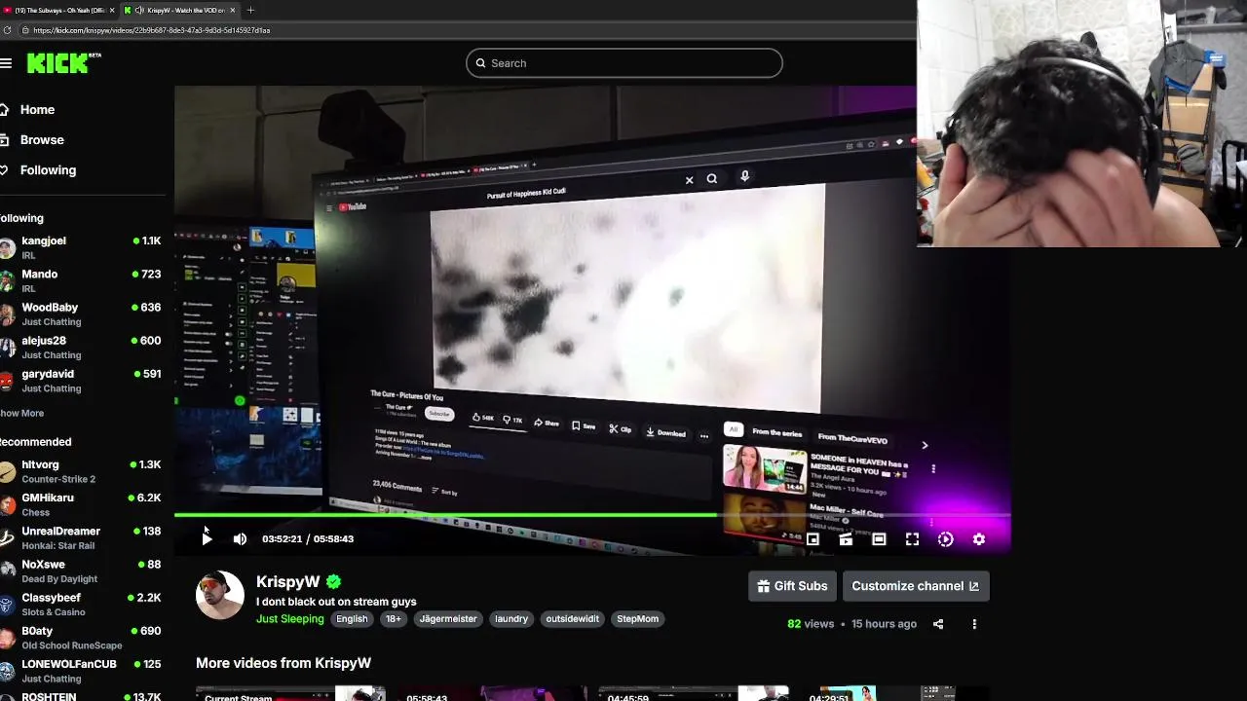
Task: Open UnrealDreamer recommended channel
Action: point(82,537)
